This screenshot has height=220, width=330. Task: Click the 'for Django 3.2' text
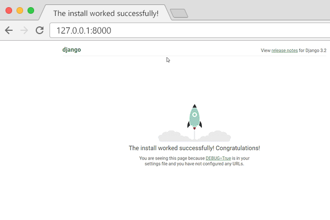312,50
